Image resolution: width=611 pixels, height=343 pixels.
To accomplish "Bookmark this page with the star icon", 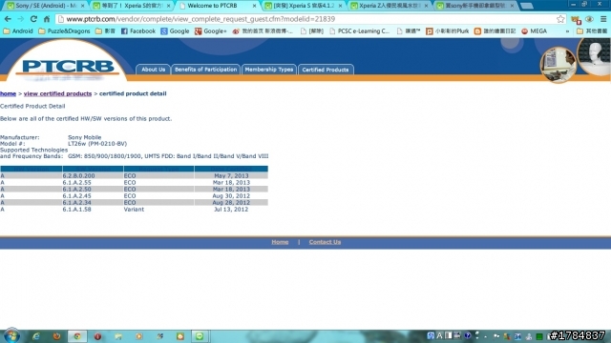I will [x=560, y=19].
